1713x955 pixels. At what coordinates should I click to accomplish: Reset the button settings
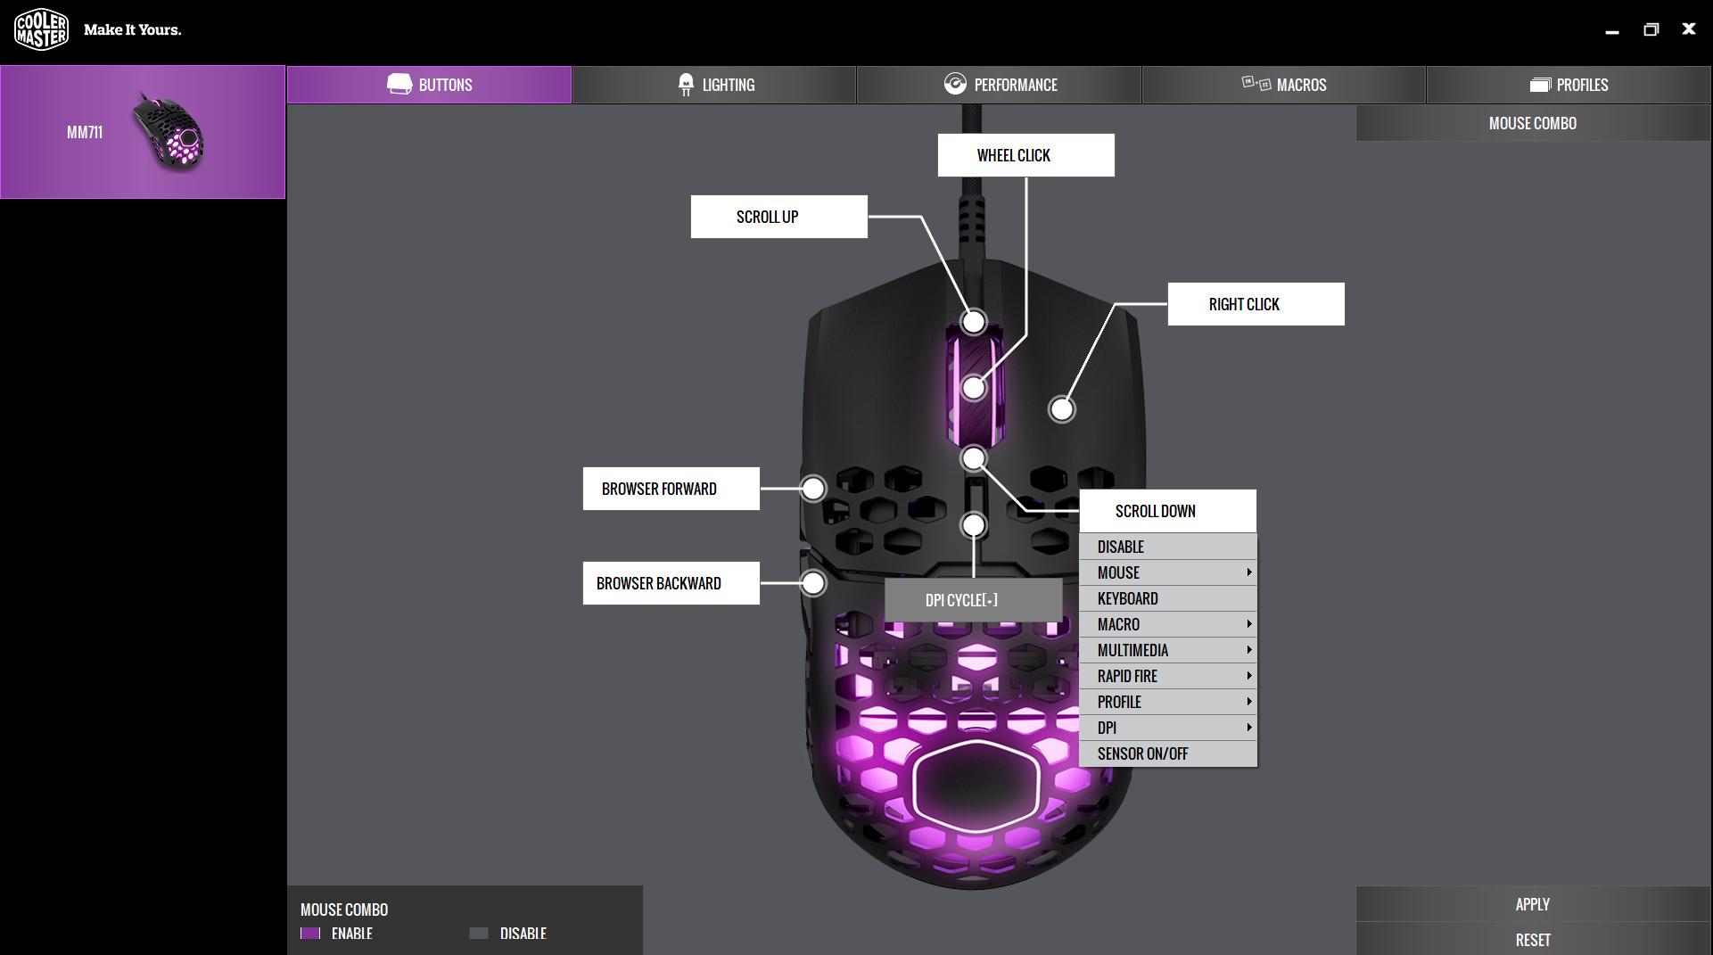pyautogui.click(x=1533, y=940)
